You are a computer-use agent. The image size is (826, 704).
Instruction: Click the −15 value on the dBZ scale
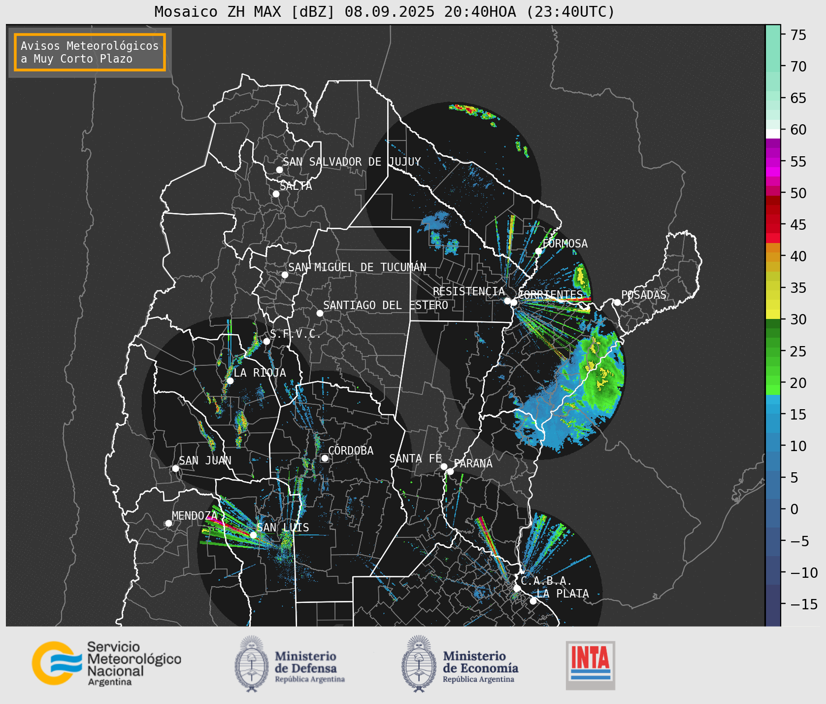804,604
